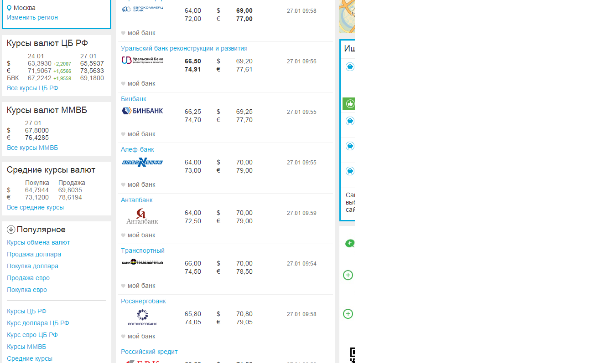Click the bold 66,50 Уральский dollar buy rate
The width and height of the screenshot is (613, 363).
point(193,61)
